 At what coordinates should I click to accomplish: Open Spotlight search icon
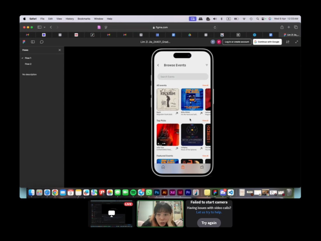258,19
